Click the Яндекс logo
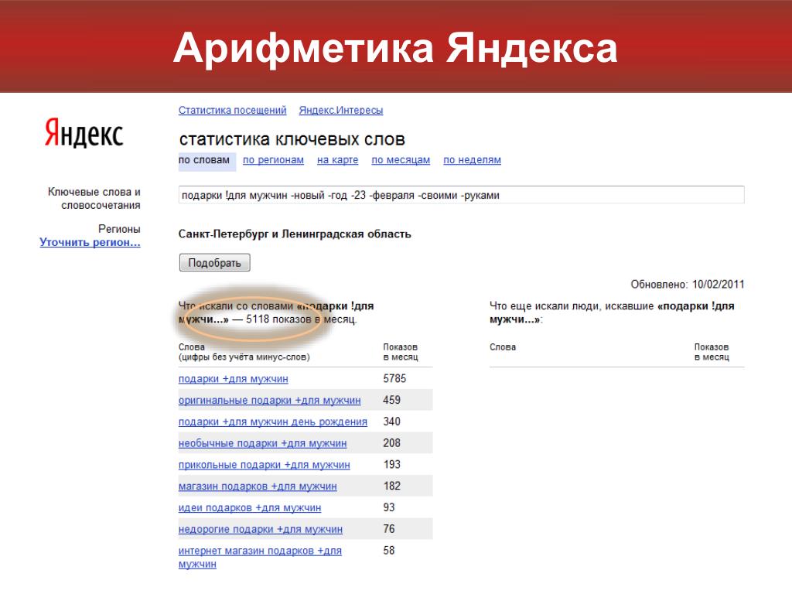The height and width of the screenshot is (594, 792). 84,133
